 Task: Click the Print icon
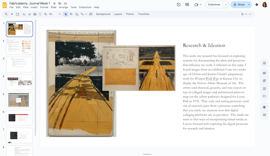(35, 14)
